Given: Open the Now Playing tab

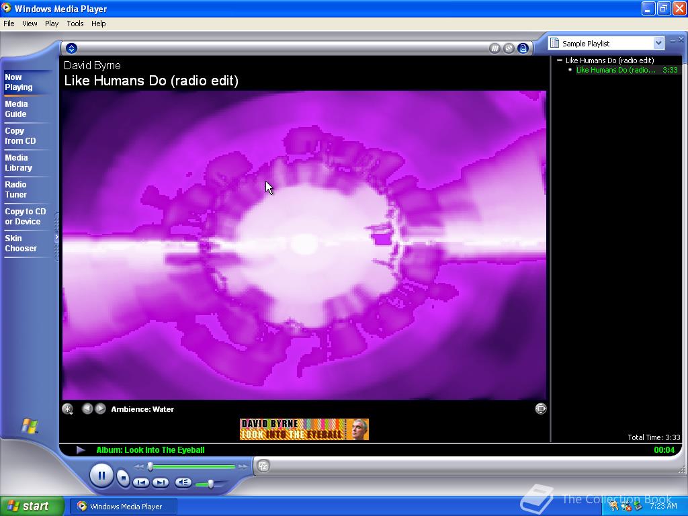Looking at the screenshot, I should (19, 82).
